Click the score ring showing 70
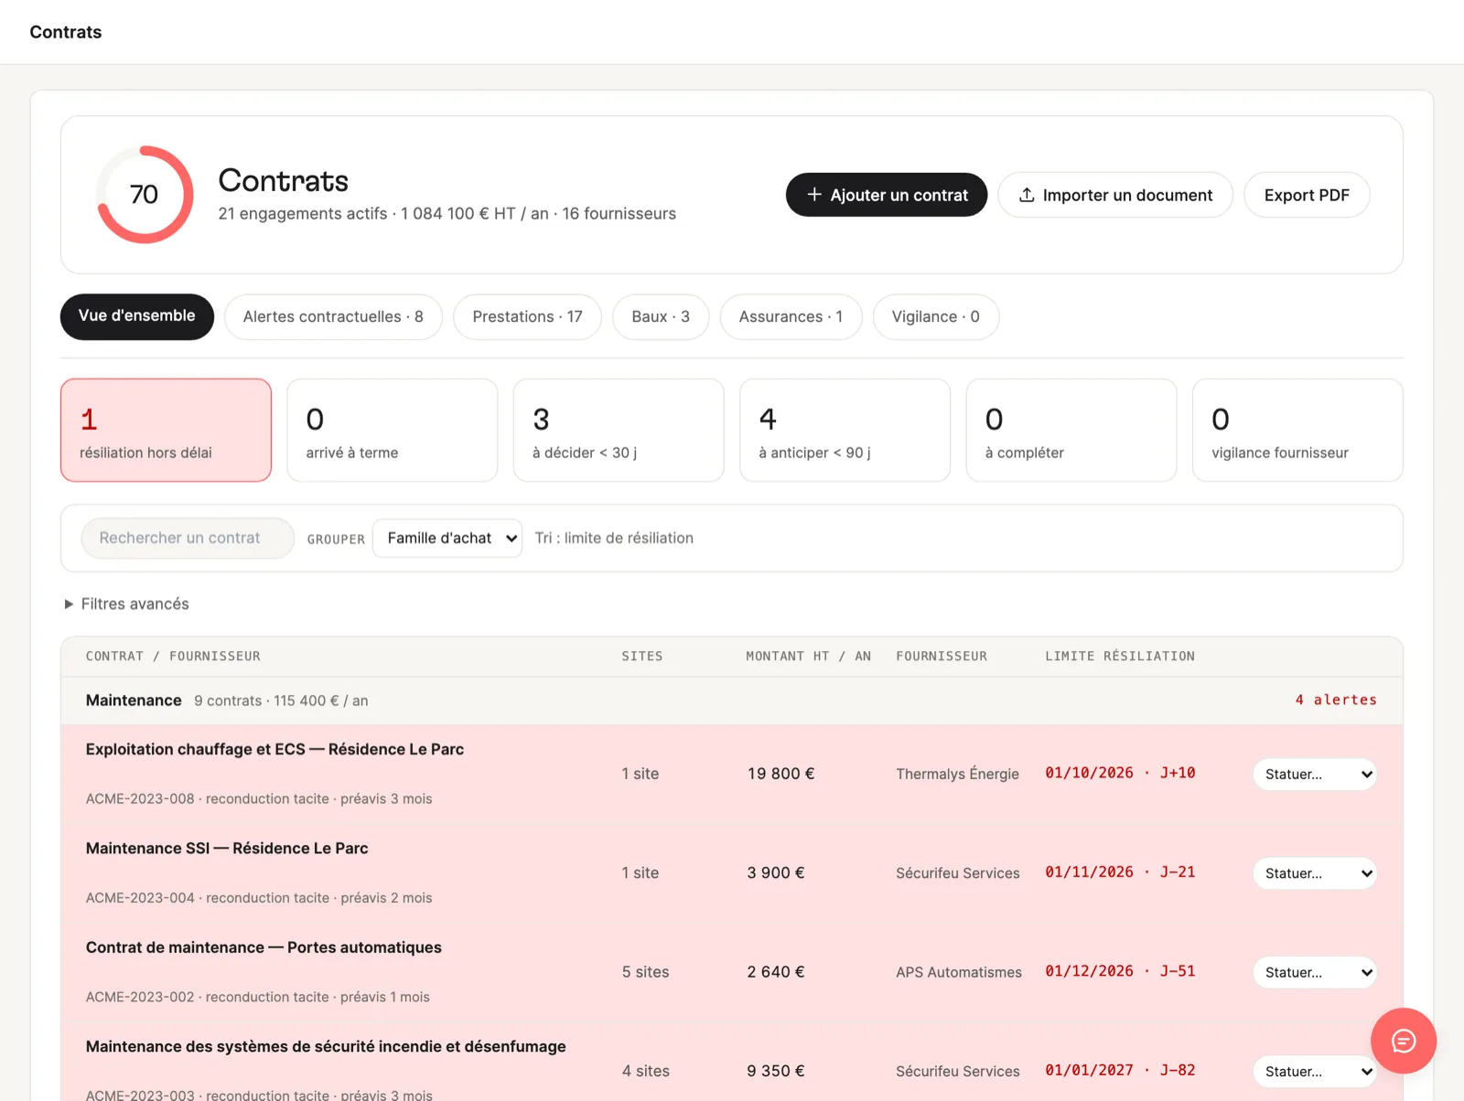This screenshot has height=1101, width=1464. [145, 195]
